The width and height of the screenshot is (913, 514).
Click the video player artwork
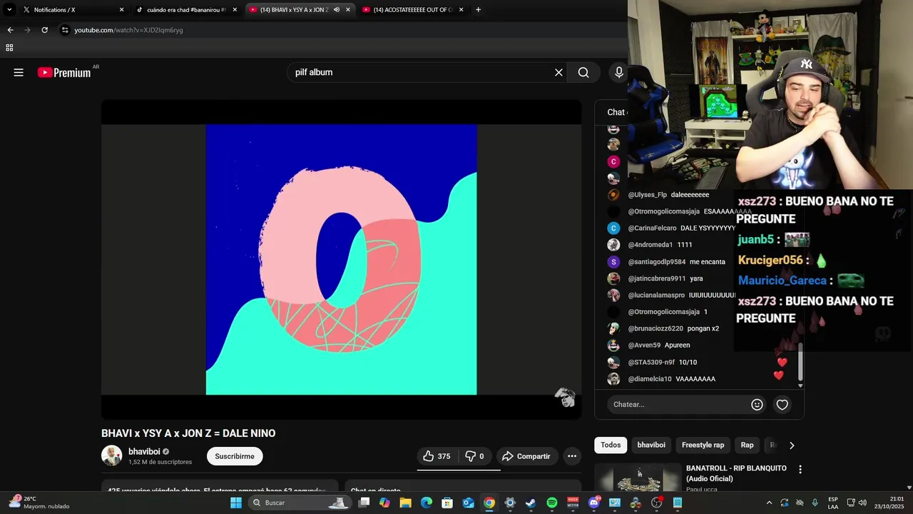click(x=341, y=259)
